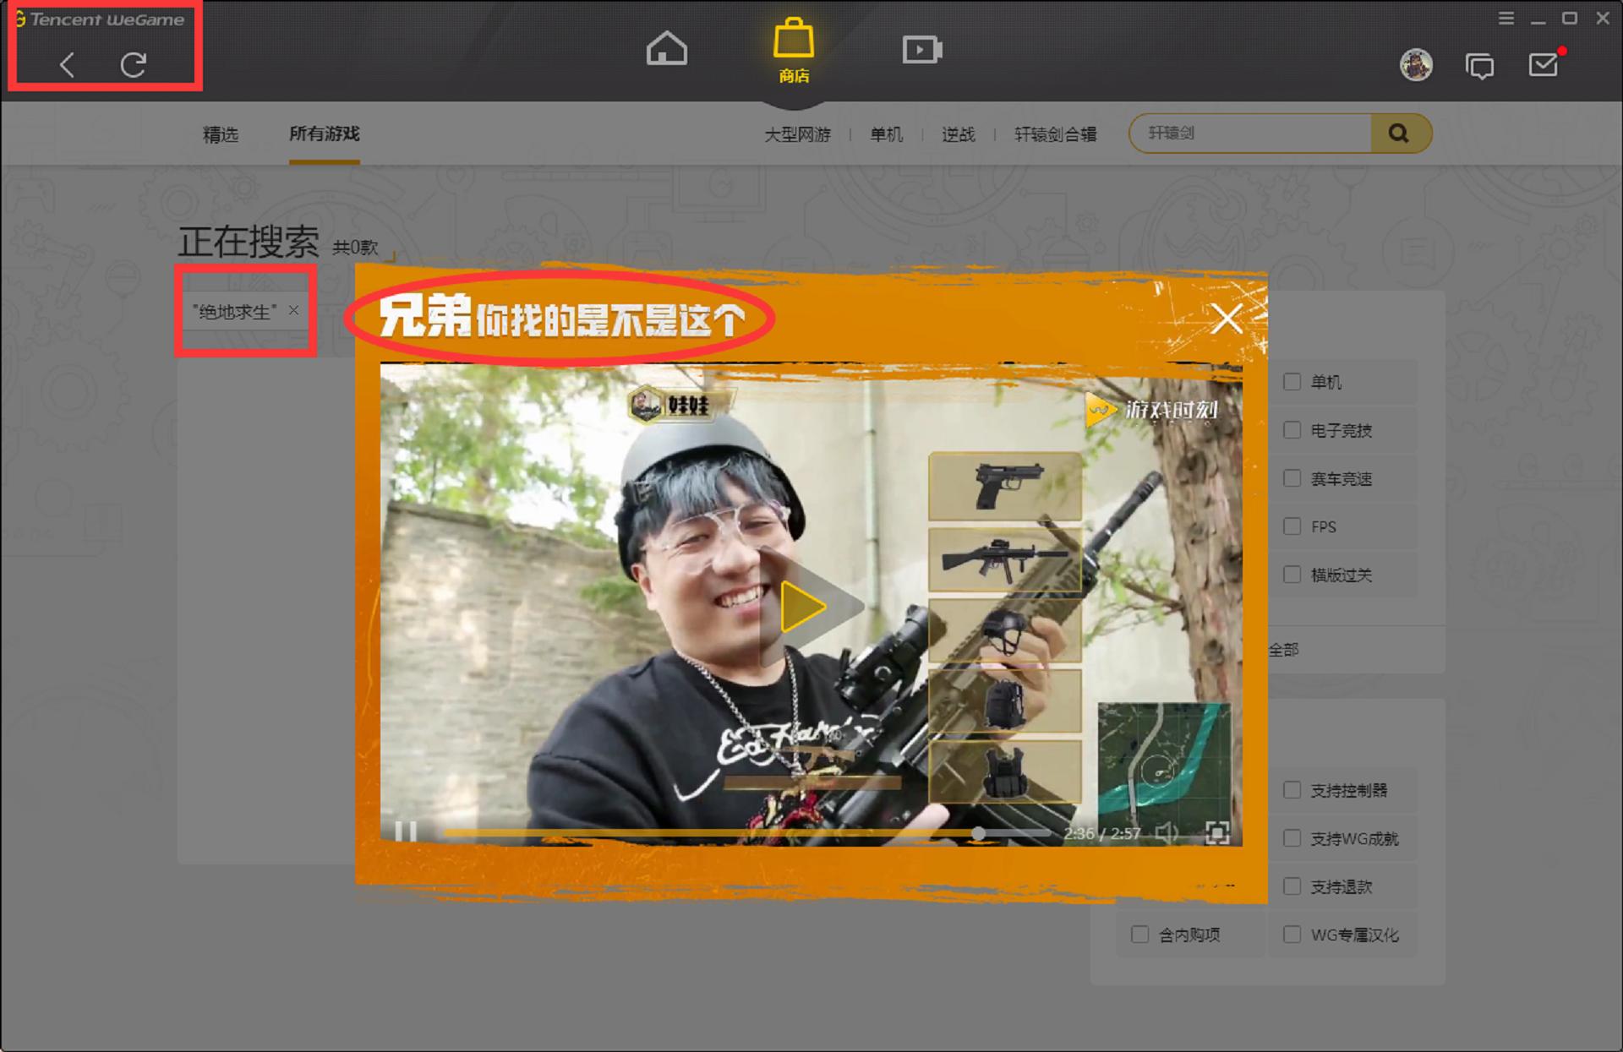Click the refresh page icon
The width and height of the screenshot is (1623, 1052).
133,64
